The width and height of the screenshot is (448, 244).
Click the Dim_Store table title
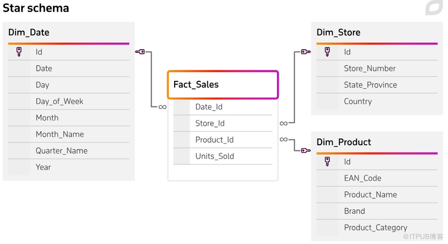(338, 33)
